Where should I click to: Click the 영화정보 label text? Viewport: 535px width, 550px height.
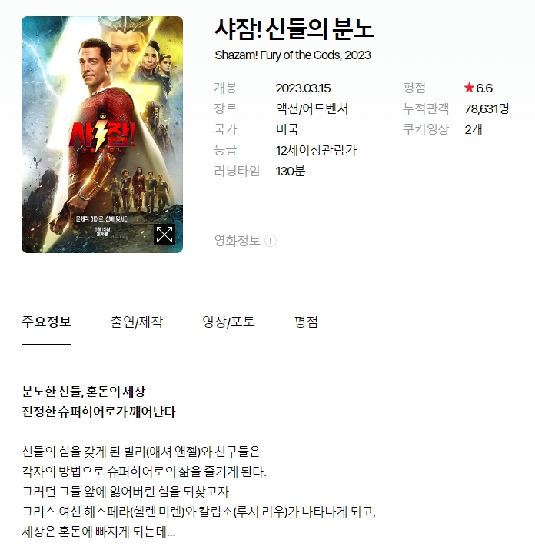pos(238,241)
